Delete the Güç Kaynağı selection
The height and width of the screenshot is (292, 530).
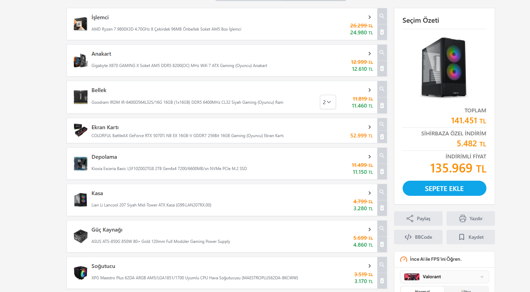tap(382, 245)
